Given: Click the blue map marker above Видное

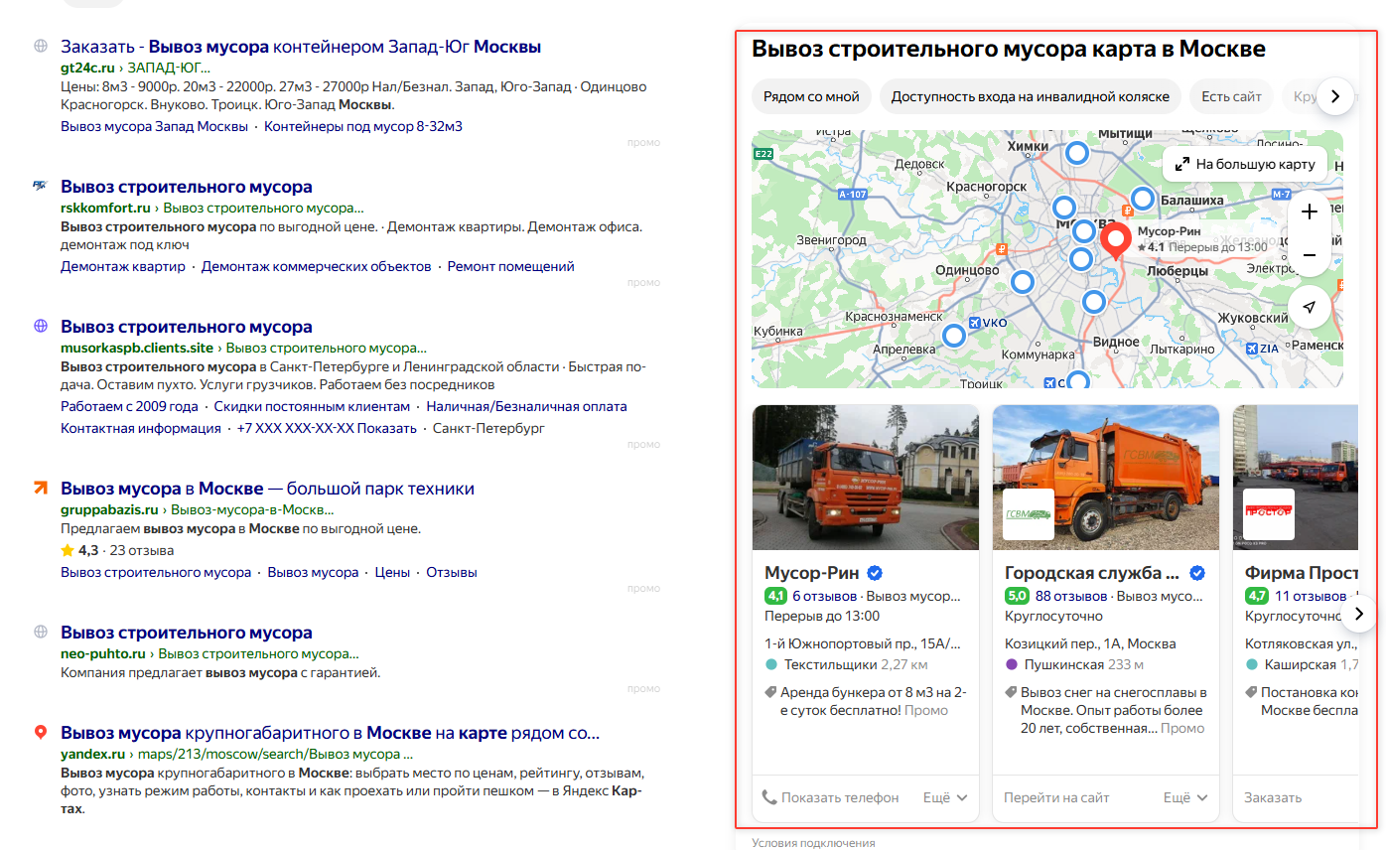Looking at the screenshot, I should (1093, 302).
